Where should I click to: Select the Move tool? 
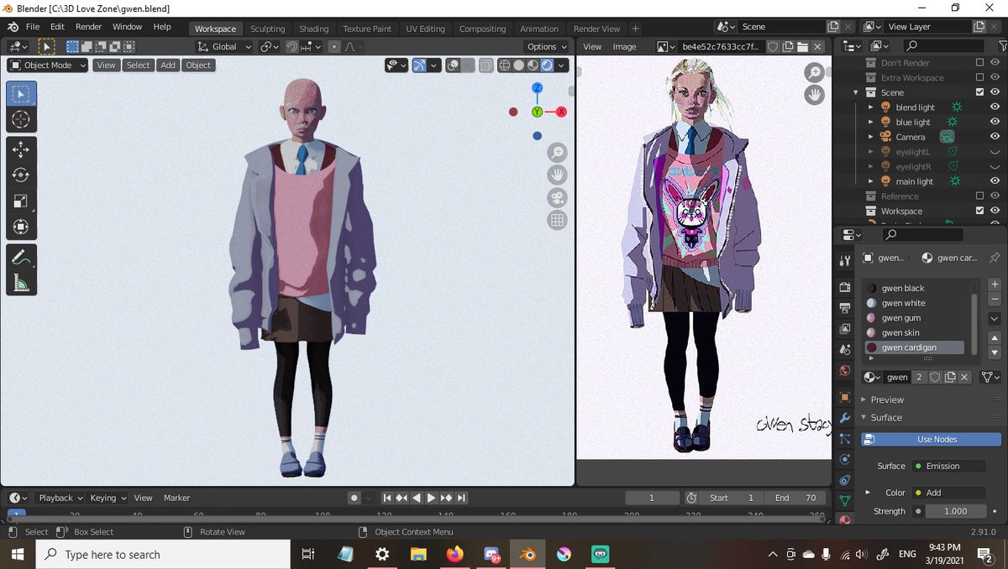click(21, 149)
